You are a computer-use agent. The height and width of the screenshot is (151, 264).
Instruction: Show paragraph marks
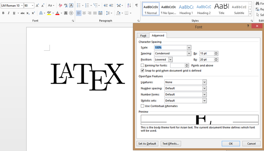pos(136,6)
